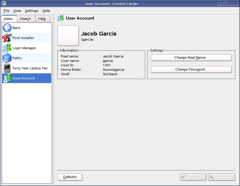
Task: Click the Login Manager users icon
Action: click(7, 48)
